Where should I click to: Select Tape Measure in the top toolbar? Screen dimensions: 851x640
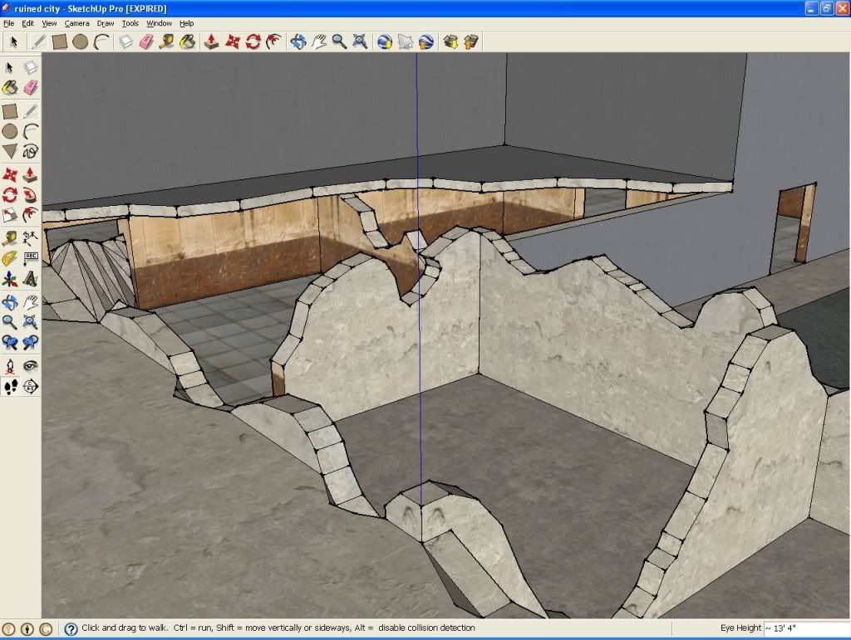[166, 42]
